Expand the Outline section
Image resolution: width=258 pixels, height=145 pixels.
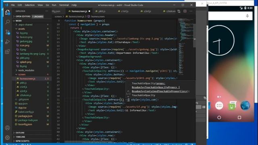click(20, 133)
